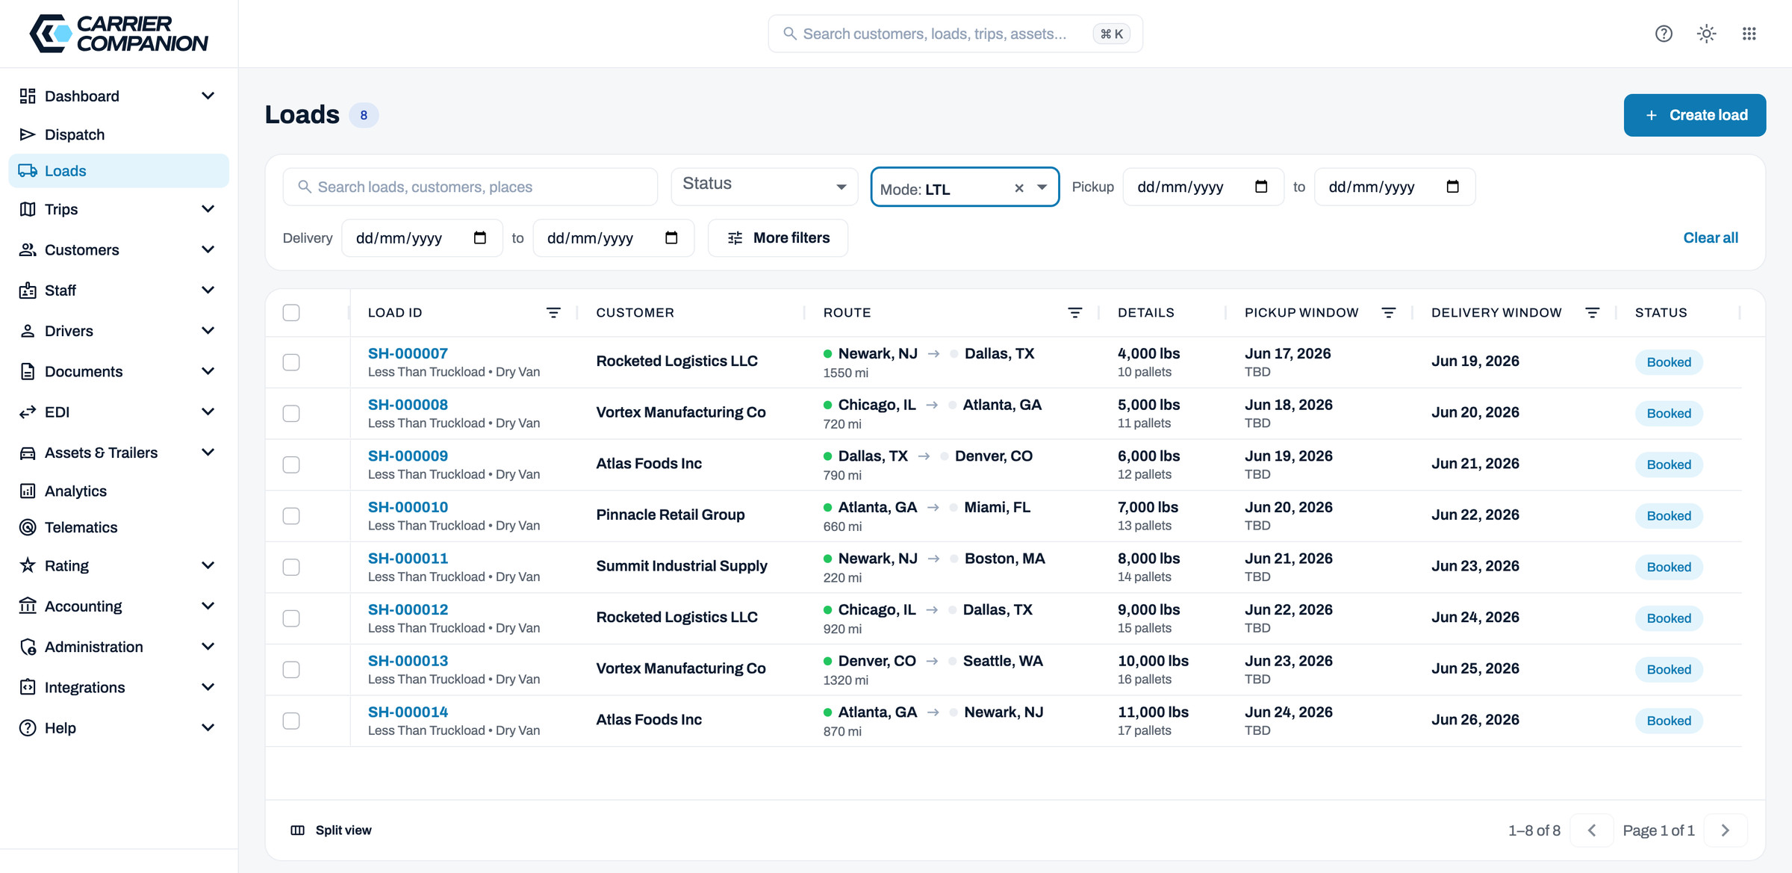Open the Status filter dropdown

765,187
